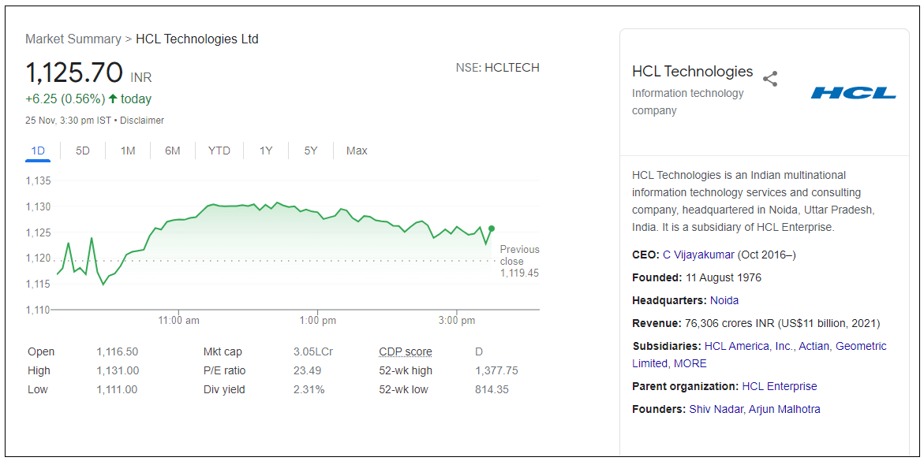
Task: Open the Market Summary breadcrumb
Action: click(x=73, y=39)
